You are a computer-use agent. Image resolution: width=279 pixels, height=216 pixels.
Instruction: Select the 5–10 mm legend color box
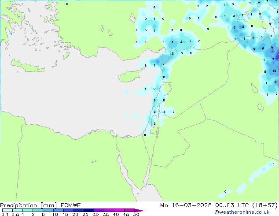click(x=48, y=210)
